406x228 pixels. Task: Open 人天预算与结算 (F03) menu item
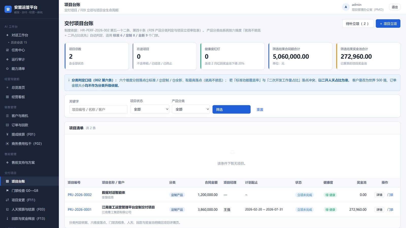(29, 209)
